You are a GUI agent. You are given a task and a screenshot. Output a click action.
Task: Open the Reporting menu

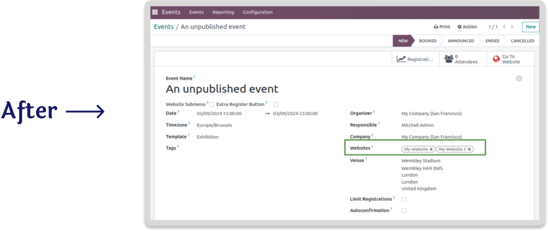point(223,12)
